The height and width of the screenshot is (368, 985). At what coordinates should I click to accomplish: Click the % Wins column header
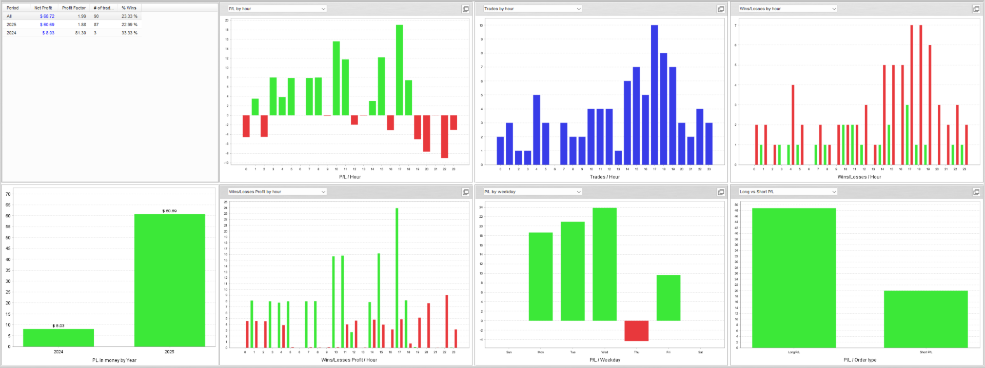tap(129, 8)
